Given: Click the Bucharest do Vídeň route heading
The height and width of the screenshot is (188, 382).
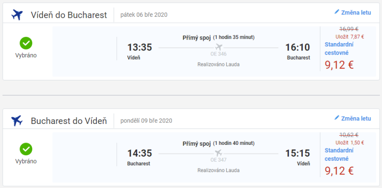Looking at the screenshot, I should (69, 121).
